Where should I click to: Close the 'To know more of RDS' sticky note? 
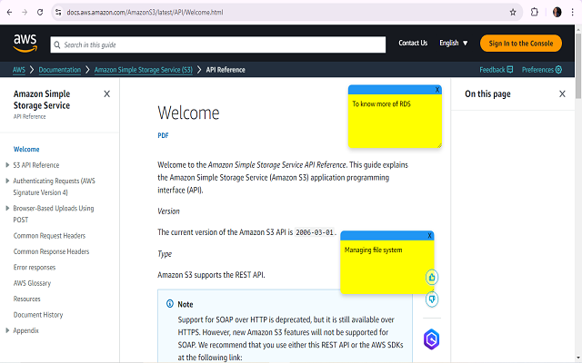437,90
